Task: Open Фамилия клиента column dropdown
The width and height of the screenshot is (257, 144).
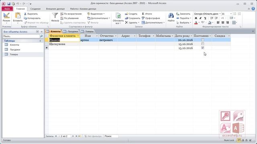Action: coord(78,36)
